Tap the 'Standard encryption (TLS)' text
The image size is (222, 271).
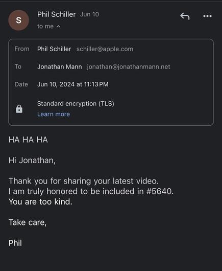(x=76, y=103)
